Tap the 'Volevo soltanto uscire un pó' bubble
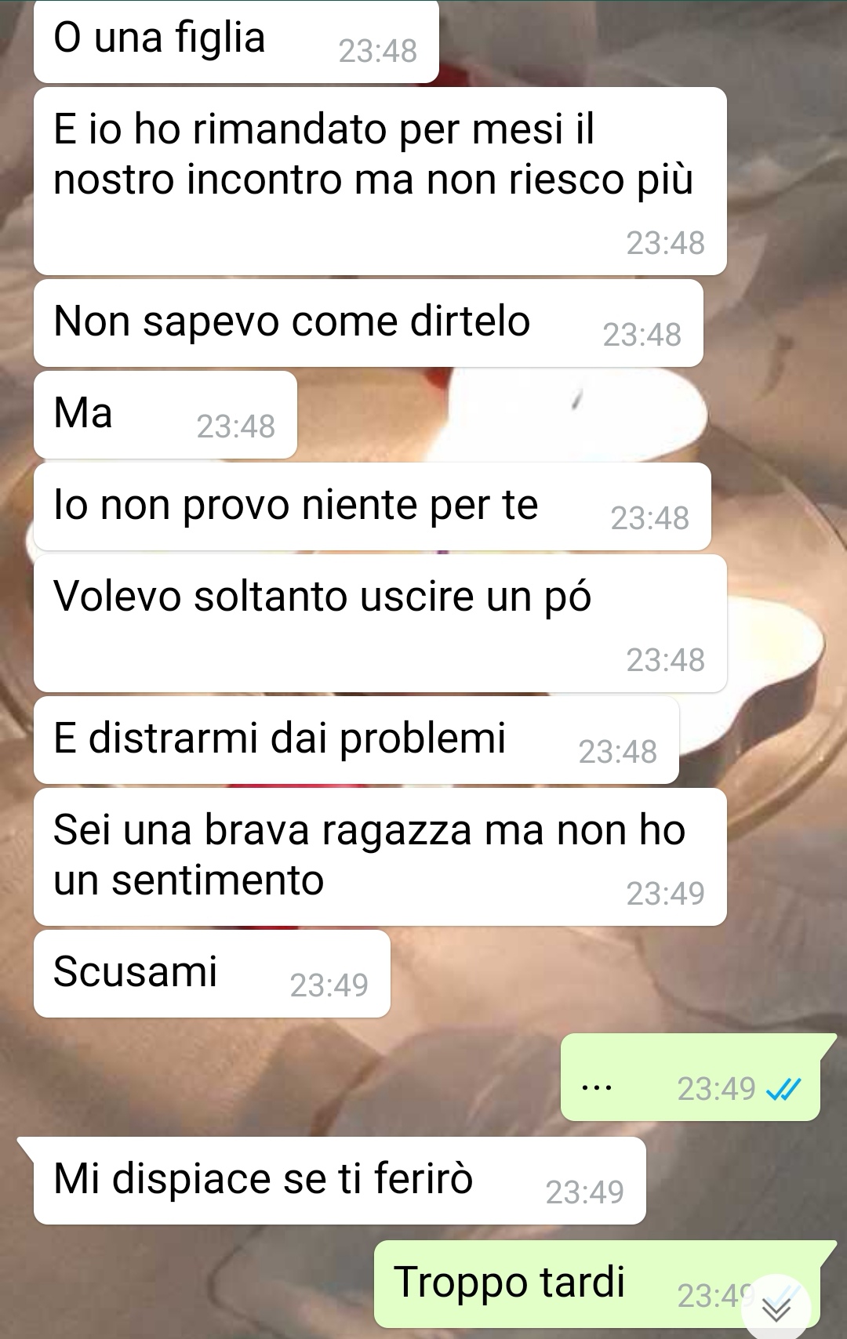 pyautogui.click(x=380, y=623)
